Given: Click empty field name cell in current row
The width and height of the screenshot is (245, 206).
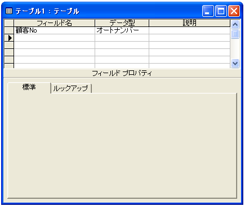Looking at the screenshot, I should 55,38.
